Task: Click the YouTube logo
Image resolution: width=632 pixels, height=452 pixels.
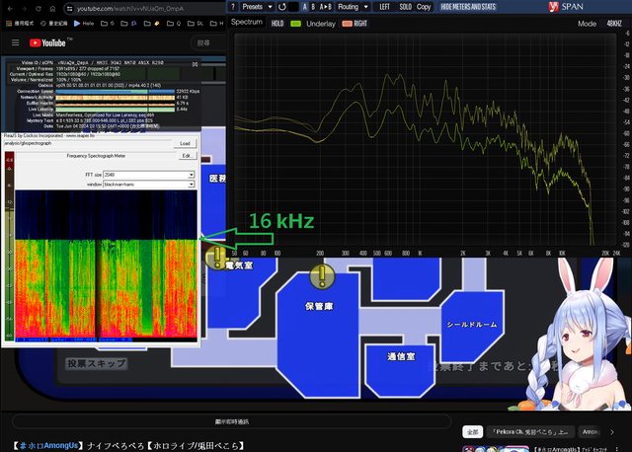Action: 47,42
